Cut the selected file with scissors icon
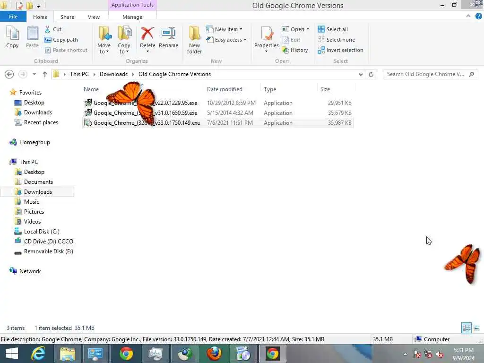This screenshot has height=363, width=484. click(x=53, y=29)
